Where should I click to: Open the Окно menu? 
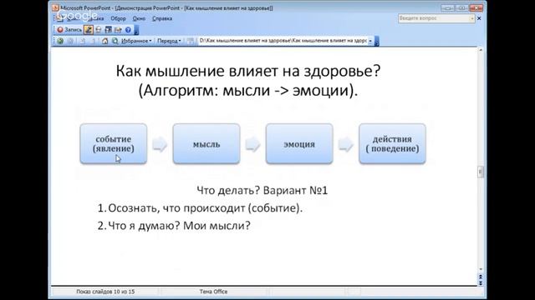point(139,18)
